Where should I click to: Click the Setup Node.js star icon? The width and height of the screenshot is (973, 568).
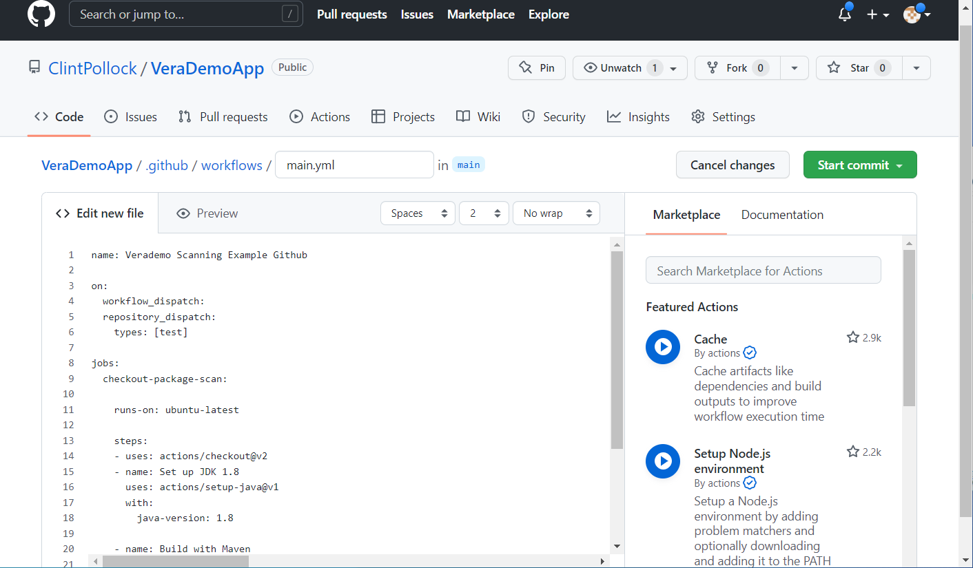click(x=853, y=452)
